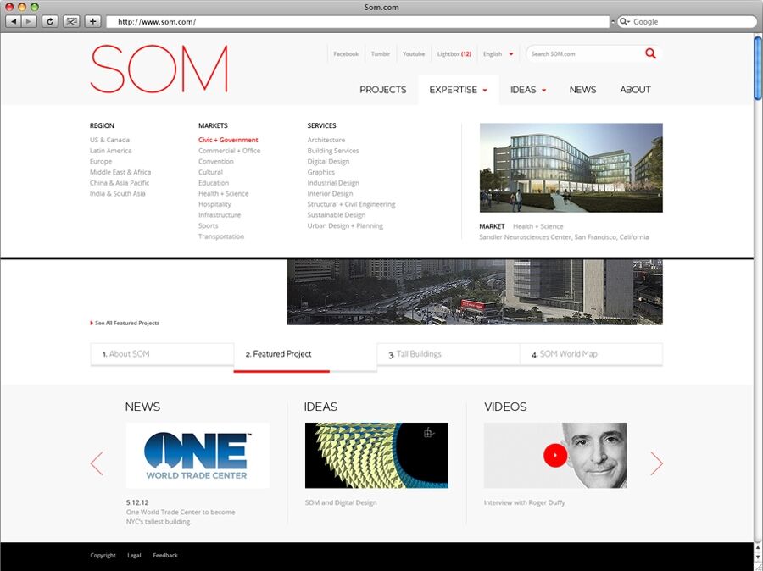This screenshot has height=571, width=763.
Task: Select Europe region
Action: [101, 161]
